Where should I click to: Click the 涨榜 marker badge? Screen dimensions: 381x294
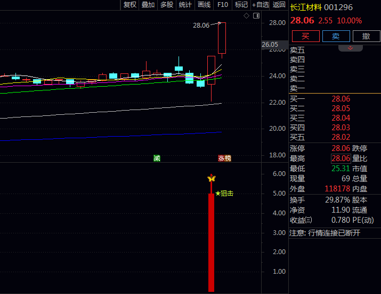tap(224, 158)
